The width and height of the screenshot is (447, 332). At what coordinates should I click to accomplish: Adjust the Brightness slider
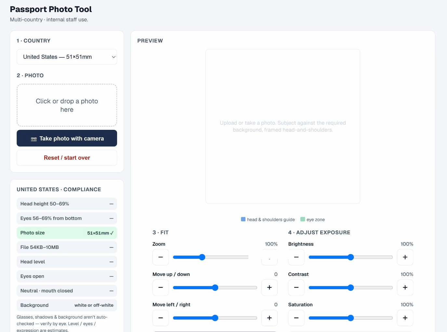pyautogui.click(x=350, y=257)
